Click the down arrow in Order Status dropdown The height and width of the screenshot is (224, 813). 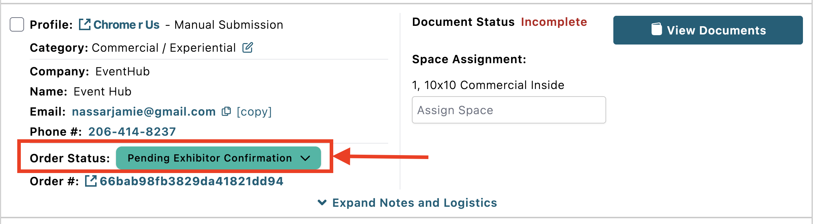coord(305,158)
